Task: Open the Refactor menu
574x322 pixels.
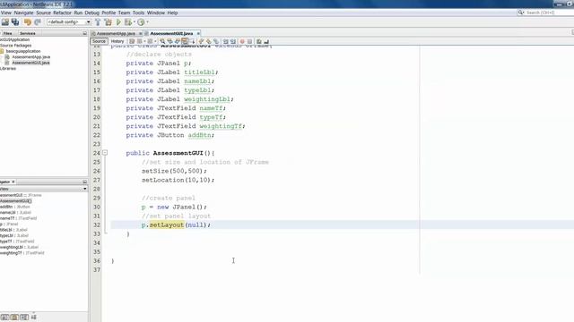Action: 62,13
